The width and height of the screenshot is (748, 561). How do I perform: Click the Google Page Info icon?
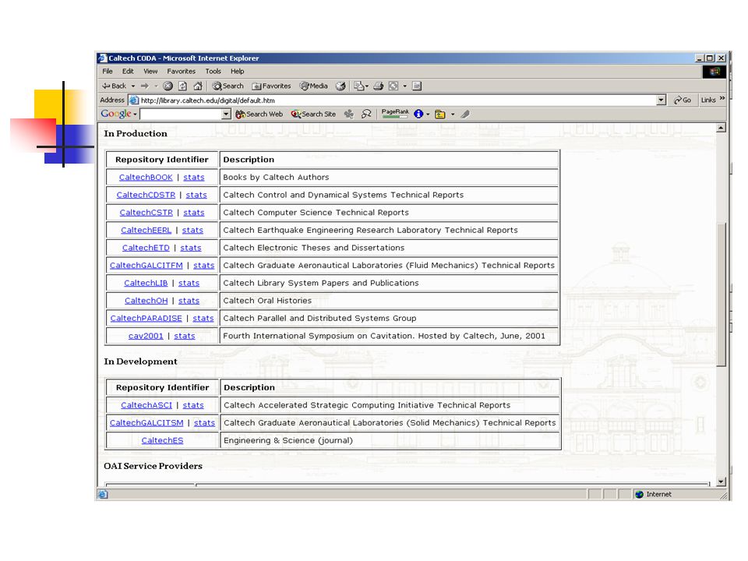[418, 114]
